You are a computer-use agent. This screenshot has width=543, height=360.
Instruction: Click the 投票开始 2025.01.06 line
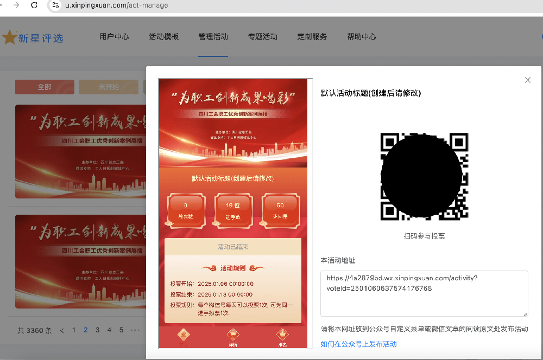point(212,284)
